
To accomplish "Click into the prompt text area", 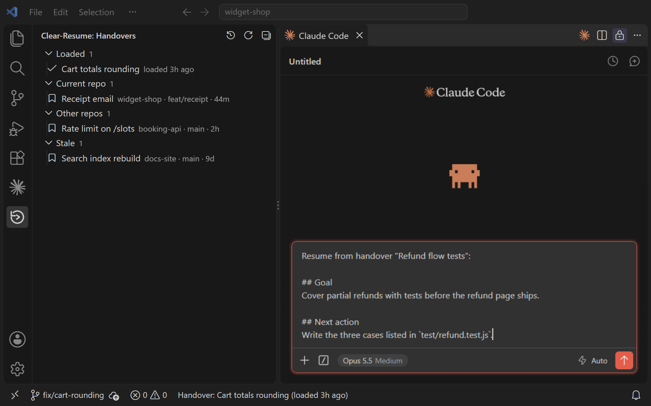I will tap(464, 295).
